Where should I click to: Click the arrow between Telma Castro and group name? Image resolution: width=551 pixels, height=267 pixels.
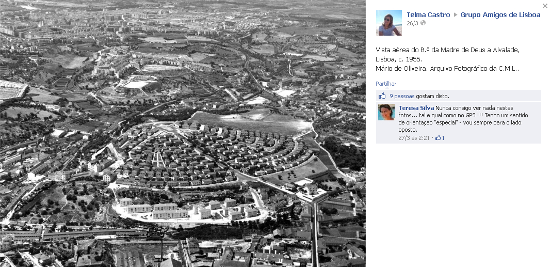click(456, 15)
